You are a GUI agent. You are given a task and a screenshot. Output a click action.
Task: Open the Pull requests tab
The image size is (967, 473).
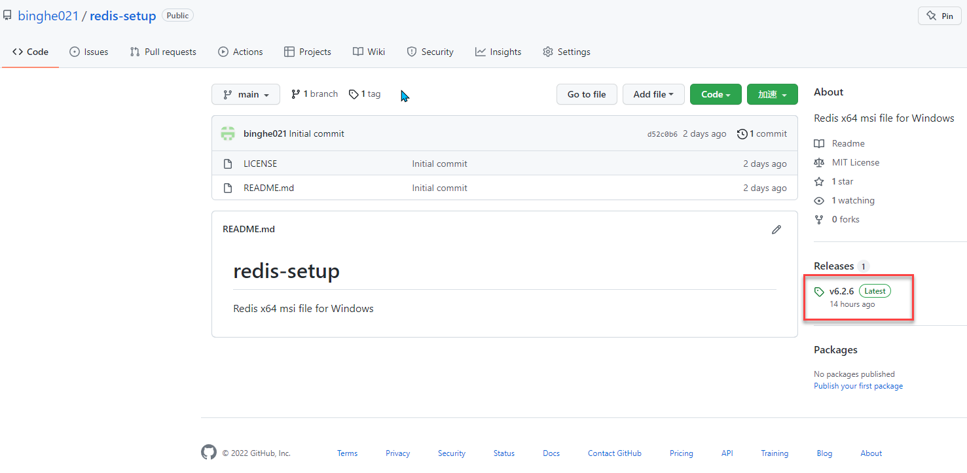163,52
